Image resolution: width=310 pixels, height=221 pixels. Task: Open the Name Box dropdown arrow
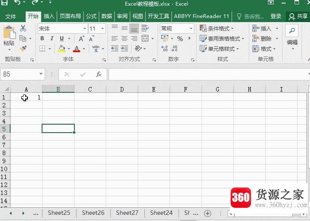coord(41,74)
